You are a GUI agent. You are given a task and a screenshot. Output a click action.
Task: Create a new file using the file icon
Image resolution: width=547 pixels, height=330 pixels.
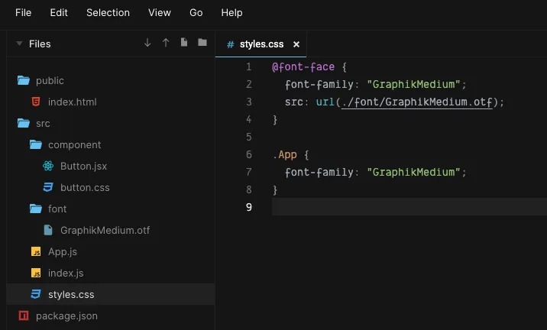[x=184, y=43]
